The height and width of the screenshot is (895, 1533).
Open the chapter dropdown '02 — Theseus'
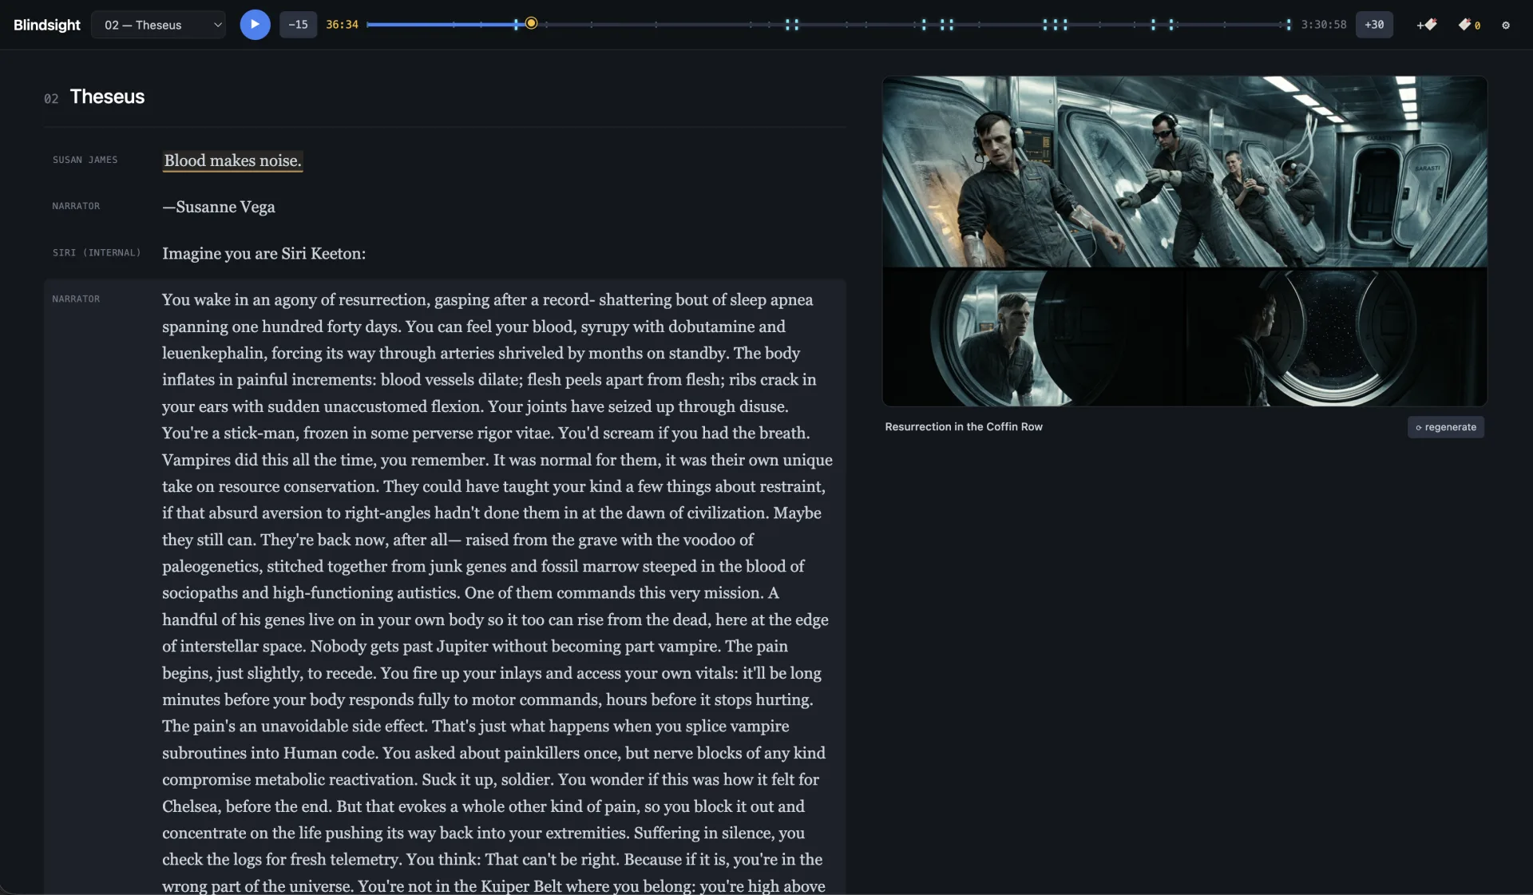(x=159, y=25)
